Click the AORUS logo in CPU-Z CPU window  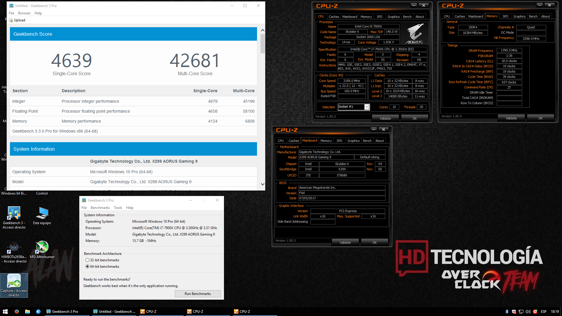point(415,34)
